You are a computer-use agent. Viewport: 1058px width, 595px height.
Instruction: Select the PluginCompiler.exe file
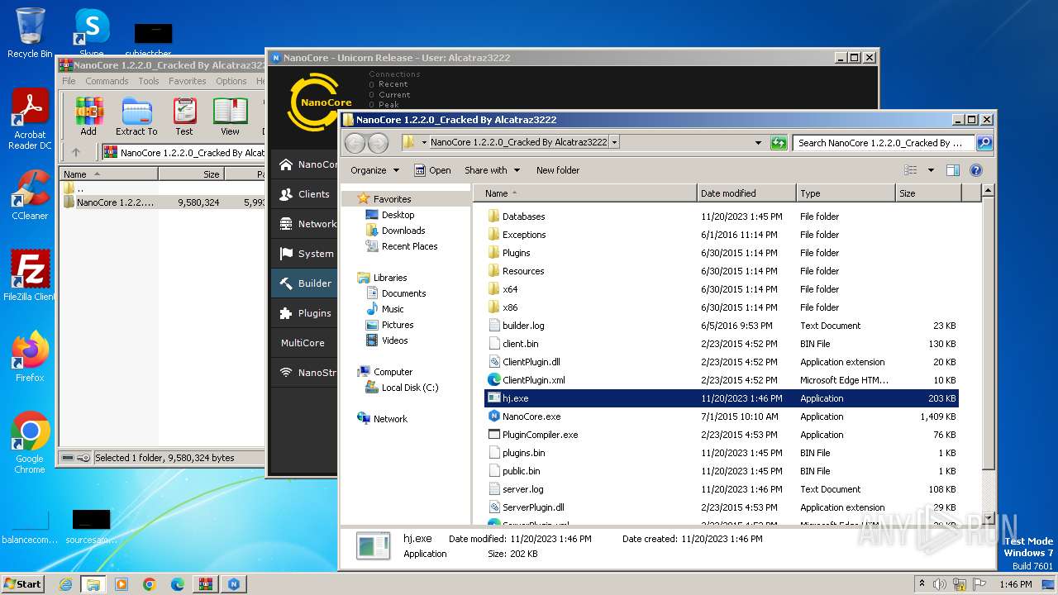pos(721,435)
